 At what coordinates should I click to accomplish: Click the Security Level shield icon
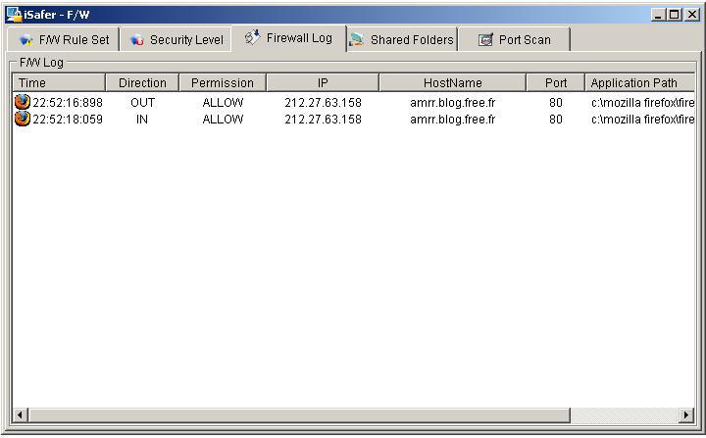pyautogui.click(x=137, y=40)
